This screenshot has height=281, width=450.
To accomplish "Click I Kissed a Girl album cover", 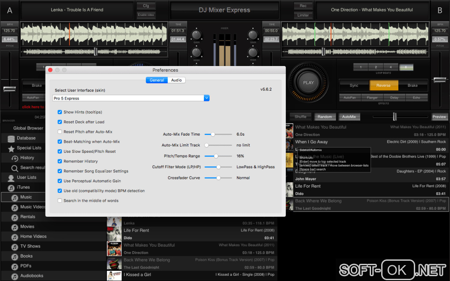I will tap(114, 276).
